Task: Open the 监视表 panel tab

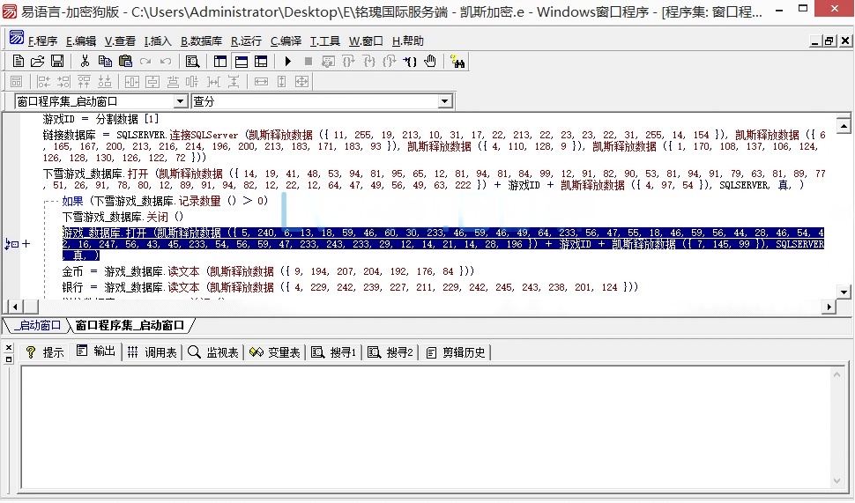Action: tap(213, 352)
